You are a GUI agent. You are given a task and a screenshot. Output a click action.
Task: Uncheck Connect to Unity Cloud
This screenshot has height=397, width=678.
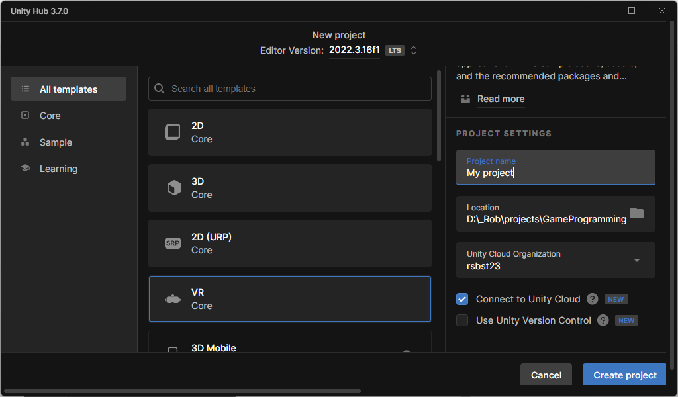point(462,299)
